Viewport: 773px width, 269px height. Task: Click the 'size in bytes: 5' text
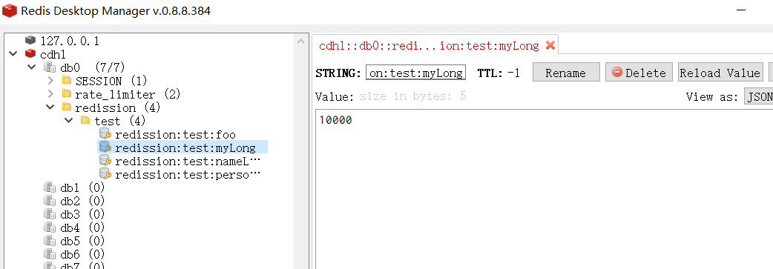[x=412, y=96]
